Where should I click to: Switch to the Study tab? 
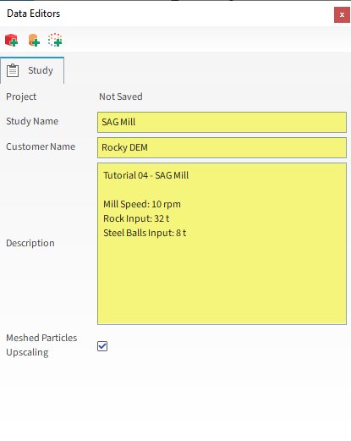click(x=32, y=70)
